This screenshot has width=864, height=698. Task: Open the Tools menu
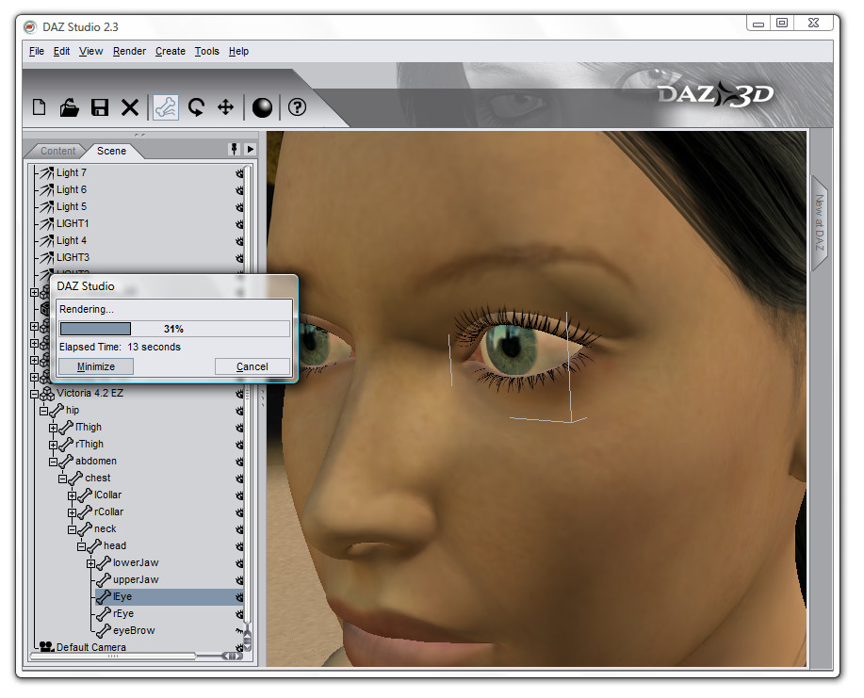tap(206, 51)
